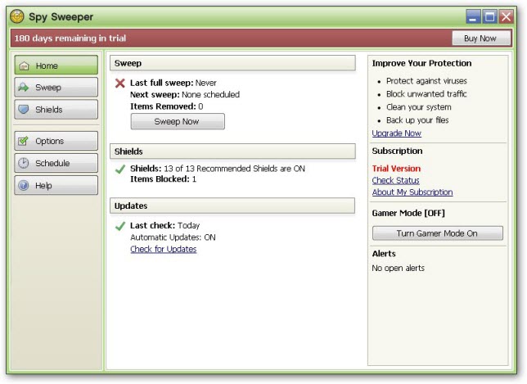Click 'Clean your system' bullet

418,107
